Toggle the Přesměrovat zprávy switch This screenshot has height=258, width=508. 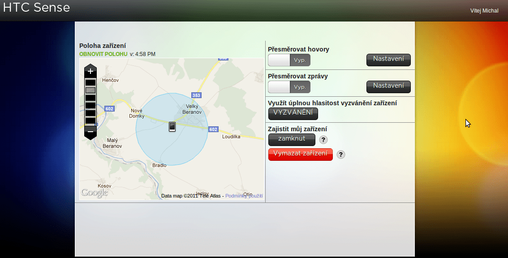point(289,87)
